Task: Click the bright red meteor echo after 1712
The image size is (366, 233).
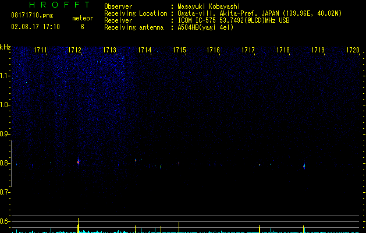Action: click(x=78, y=162)
